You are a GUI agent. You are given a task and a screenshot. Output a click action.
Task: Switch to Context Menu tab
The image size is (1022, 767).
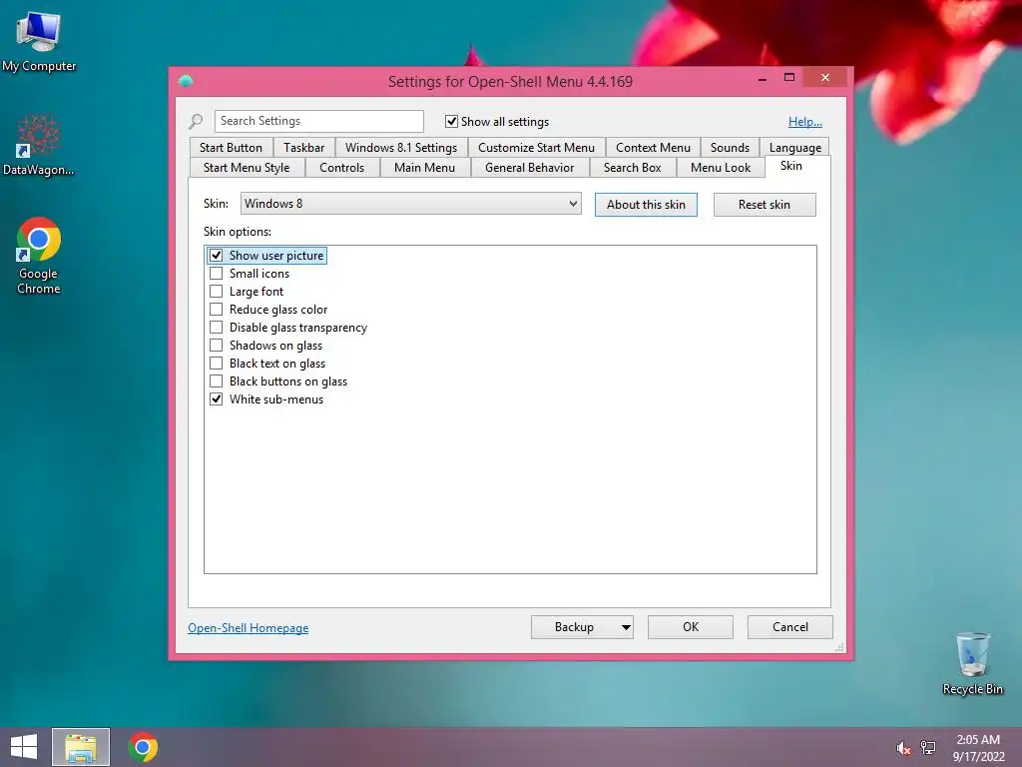click(x=653, y=148)
